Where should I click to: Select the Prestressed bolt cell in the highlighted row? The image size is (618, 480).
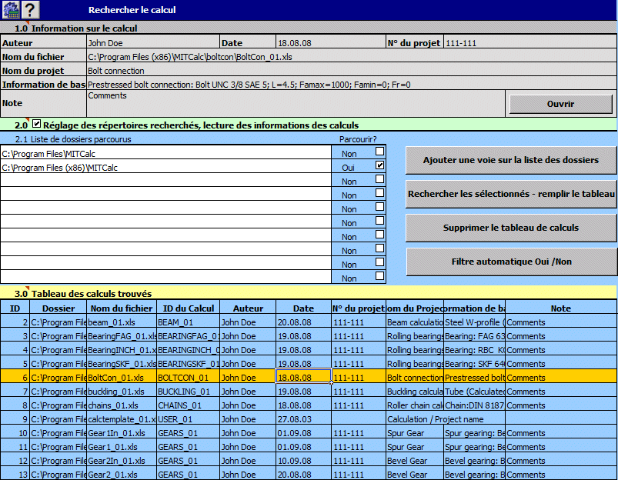point(475,377)
